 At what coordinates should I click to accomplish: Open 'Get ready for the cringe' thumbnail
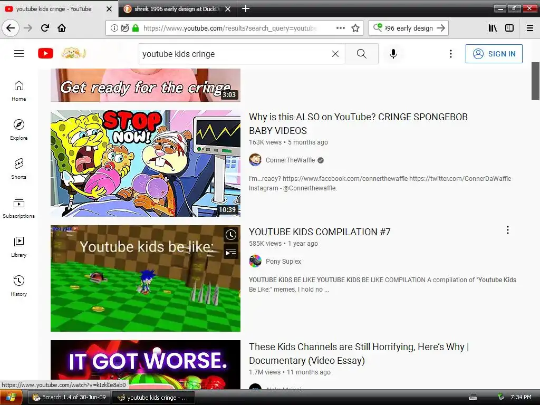click(146, 85)
